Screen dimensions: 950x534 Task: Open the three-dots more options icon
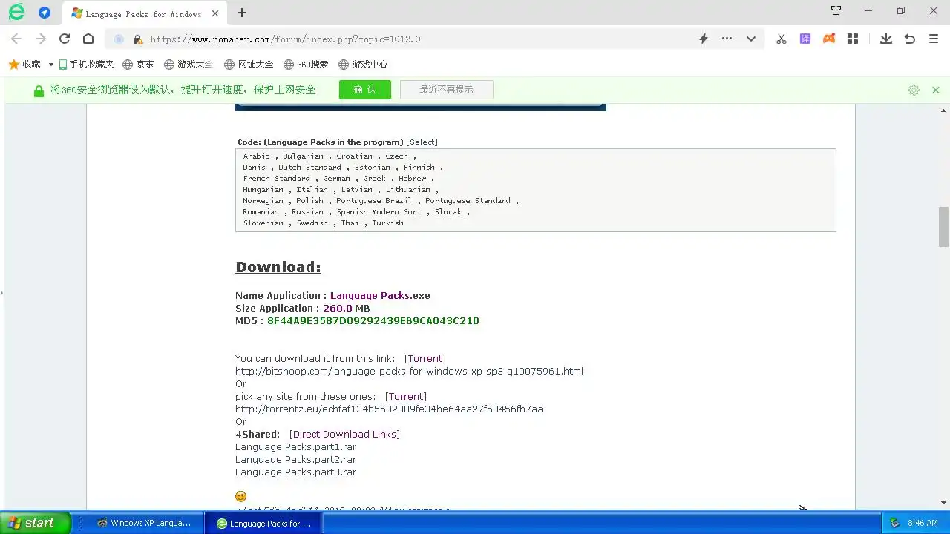(727, 39)
